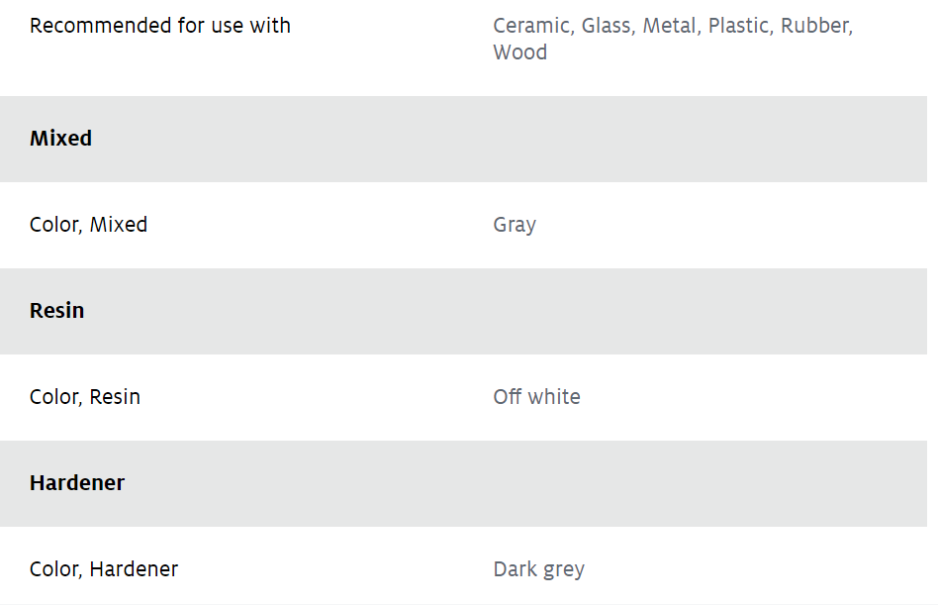Viewport: 938px width, 605px height.
Task: Select the 'Dark grey' value
Action: point(539,569)
